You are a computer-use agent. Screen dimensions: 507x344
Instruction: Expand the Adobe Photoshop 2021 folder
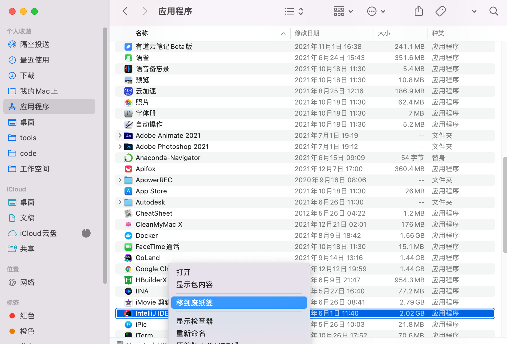120,146
